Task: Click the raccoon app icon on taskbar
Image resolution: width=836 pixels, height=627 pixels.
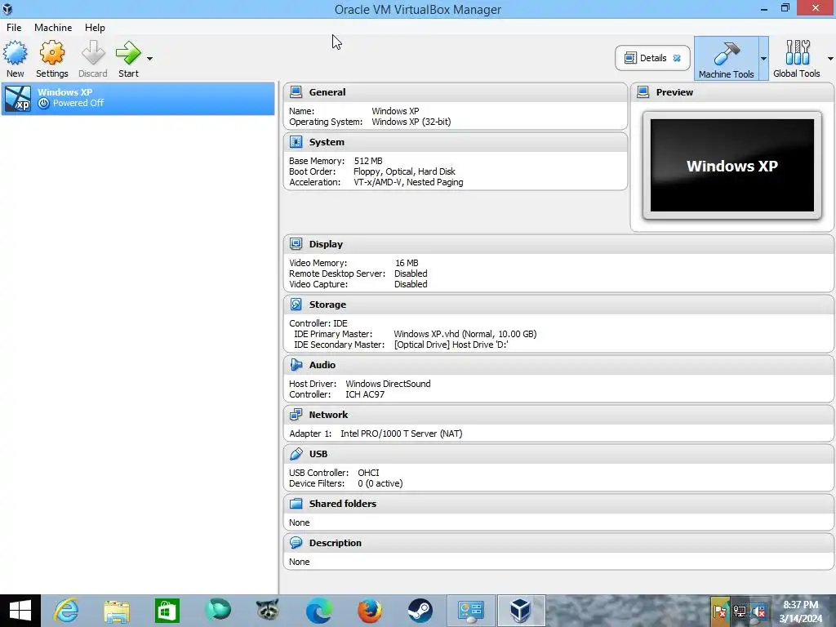Action: pos(268,611)
